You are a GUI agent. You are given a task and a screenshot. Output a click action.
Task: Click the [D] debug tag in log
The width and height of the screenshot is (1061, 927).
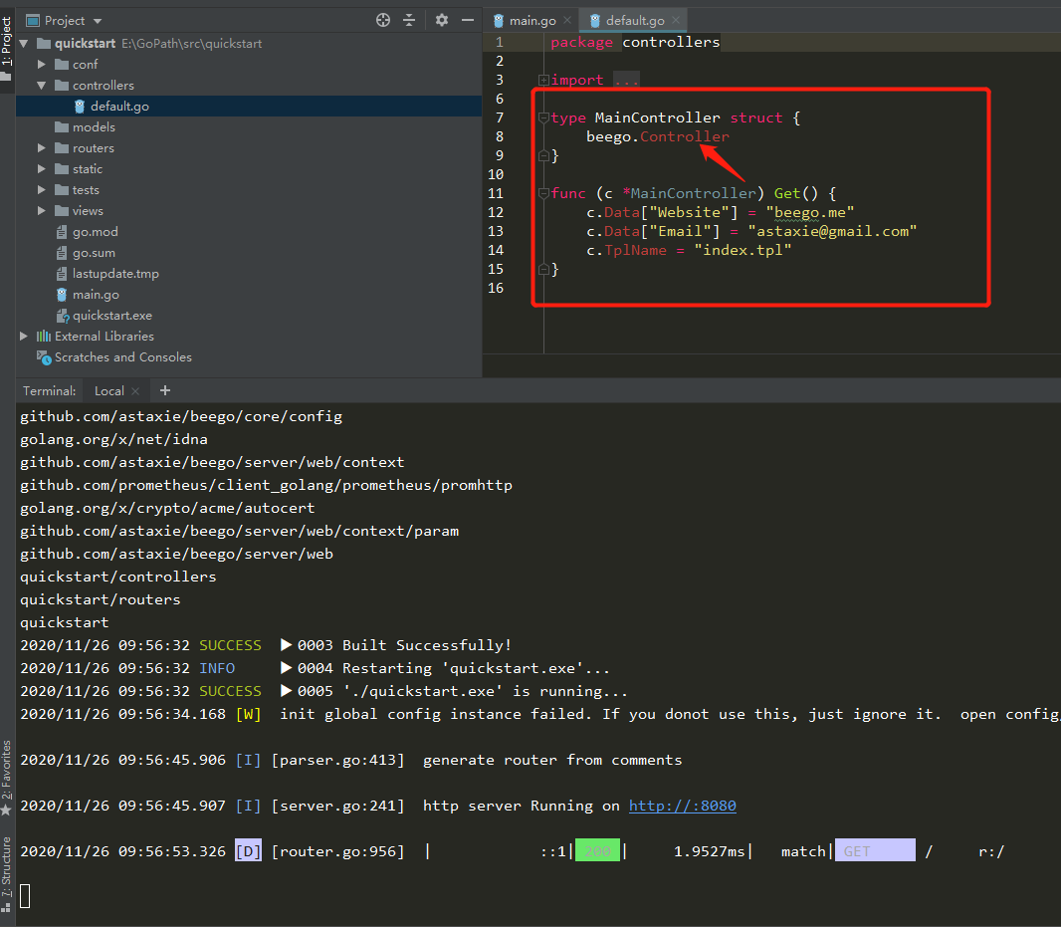click(x=249, y=851)
